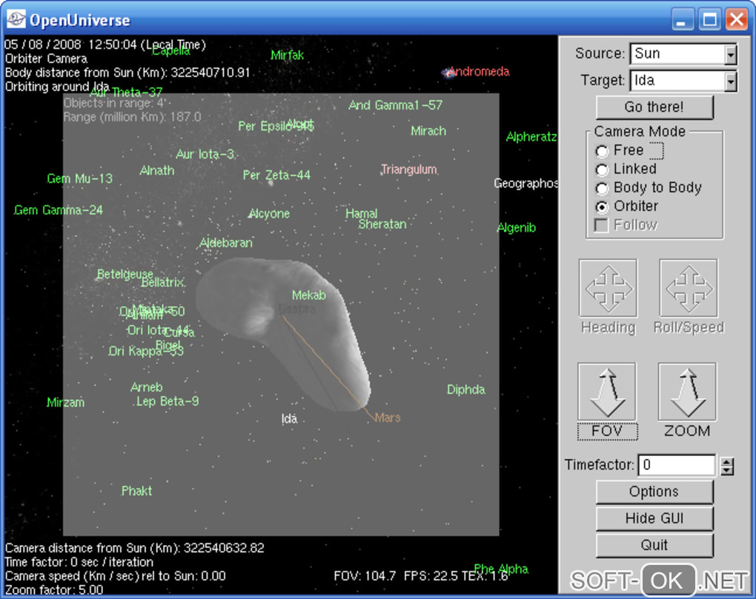Click the Aldebaran star label
Screen dimensions: 756x599
[x=226, y=243]
